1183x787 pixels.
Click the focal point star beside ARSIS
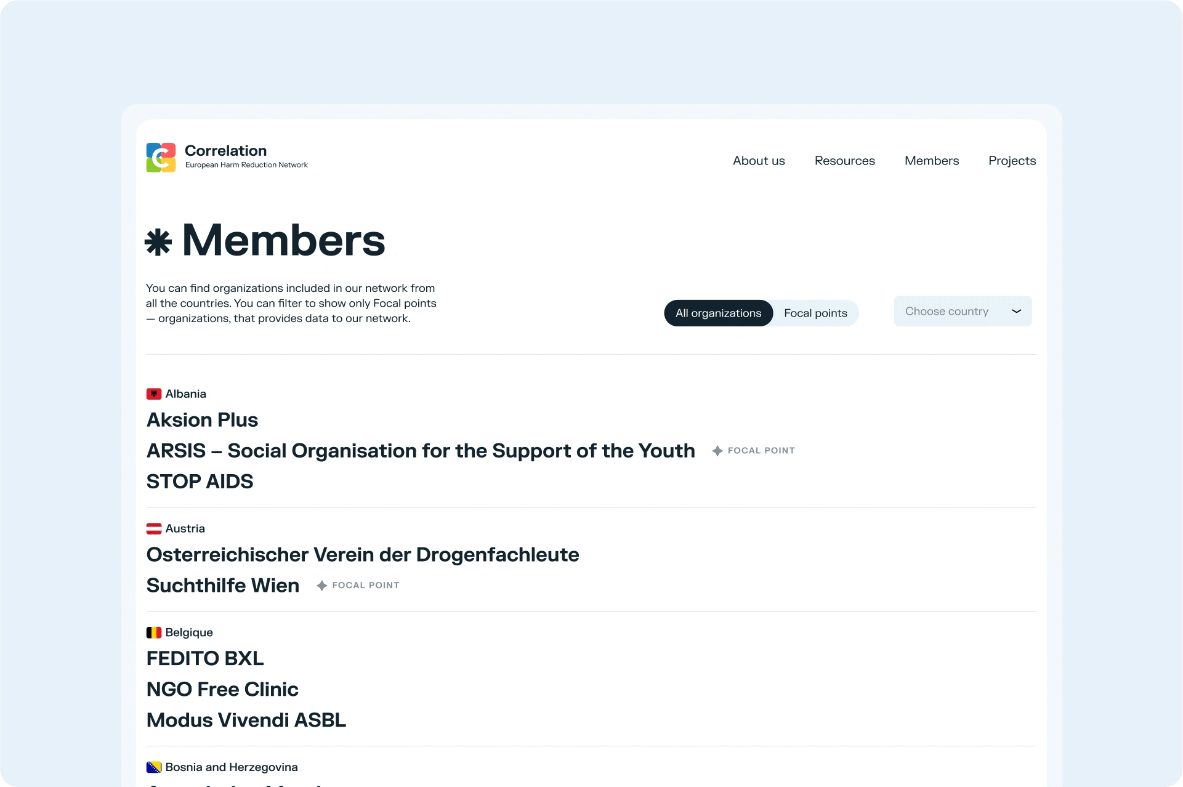pyautogui.click(x=717, y=451)
